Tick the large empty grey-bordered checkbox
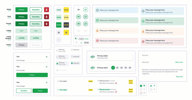Viewport: 192px width, 100px height. pos(141,90)
